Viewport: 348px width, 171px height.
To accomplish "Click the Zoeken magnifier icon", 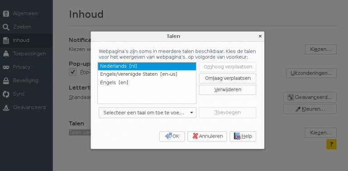I will 6,27.
